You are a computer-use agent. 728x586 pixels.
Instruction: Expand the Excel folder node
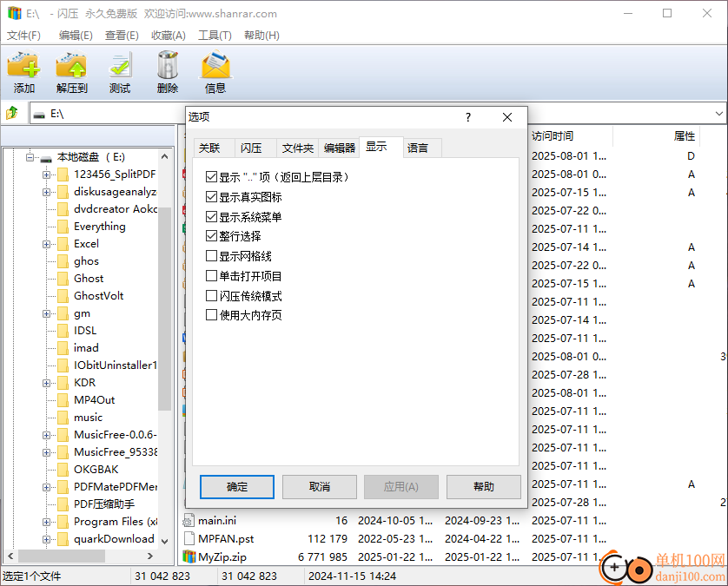46,244
